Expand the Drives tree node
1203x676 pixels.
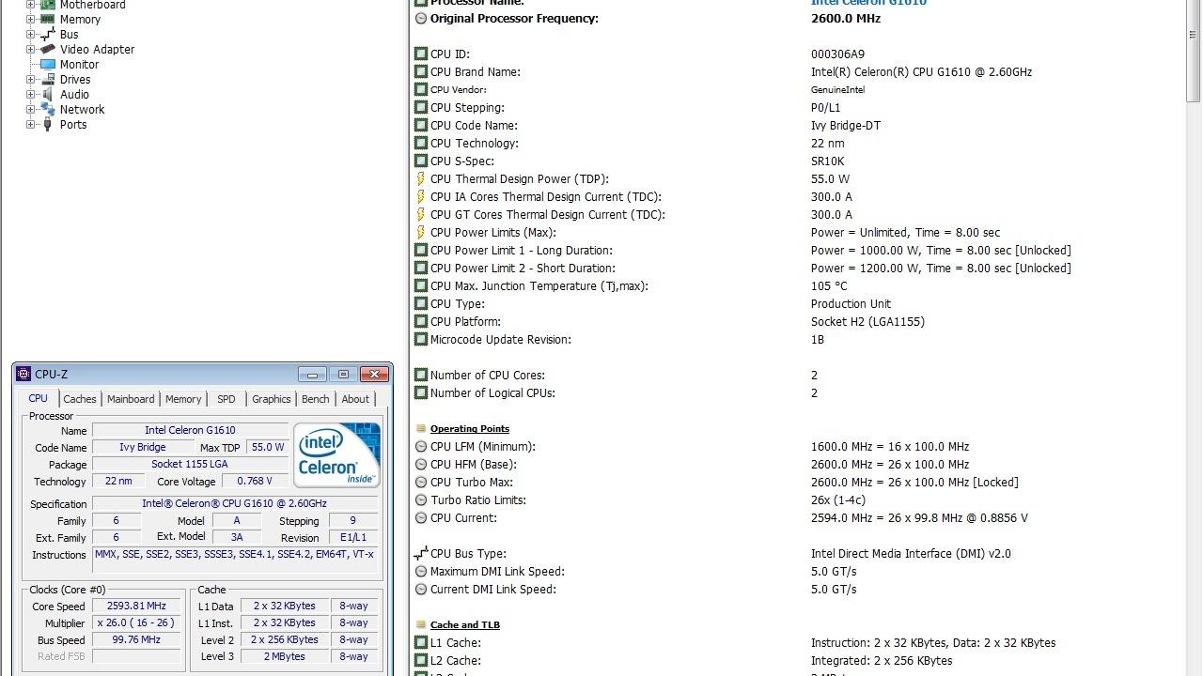[30, 79]
